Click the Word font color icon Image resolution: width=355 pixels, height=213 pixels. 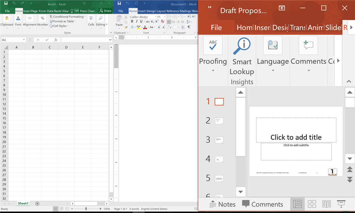pyautogui.click(x=145, y=27)
